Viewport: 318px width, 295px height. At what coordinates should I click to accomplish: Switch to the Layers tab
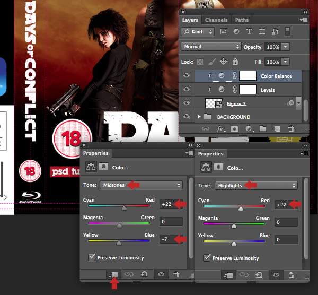190,20
